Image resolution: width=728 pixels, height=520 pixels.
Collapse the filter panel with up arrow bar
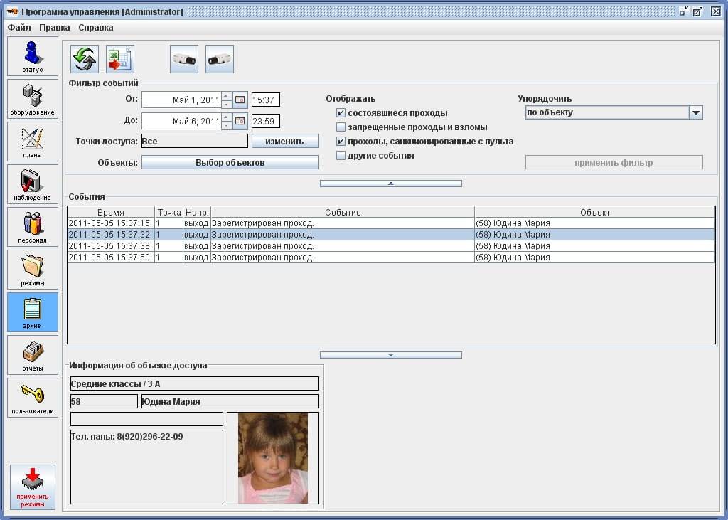click(390, 184)
